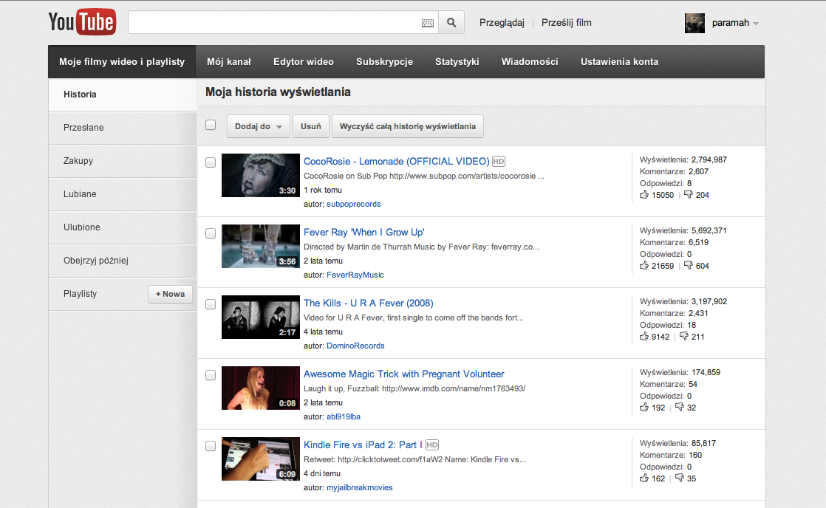Click HD badge next to Kindle Fire title

click(432, 445)
